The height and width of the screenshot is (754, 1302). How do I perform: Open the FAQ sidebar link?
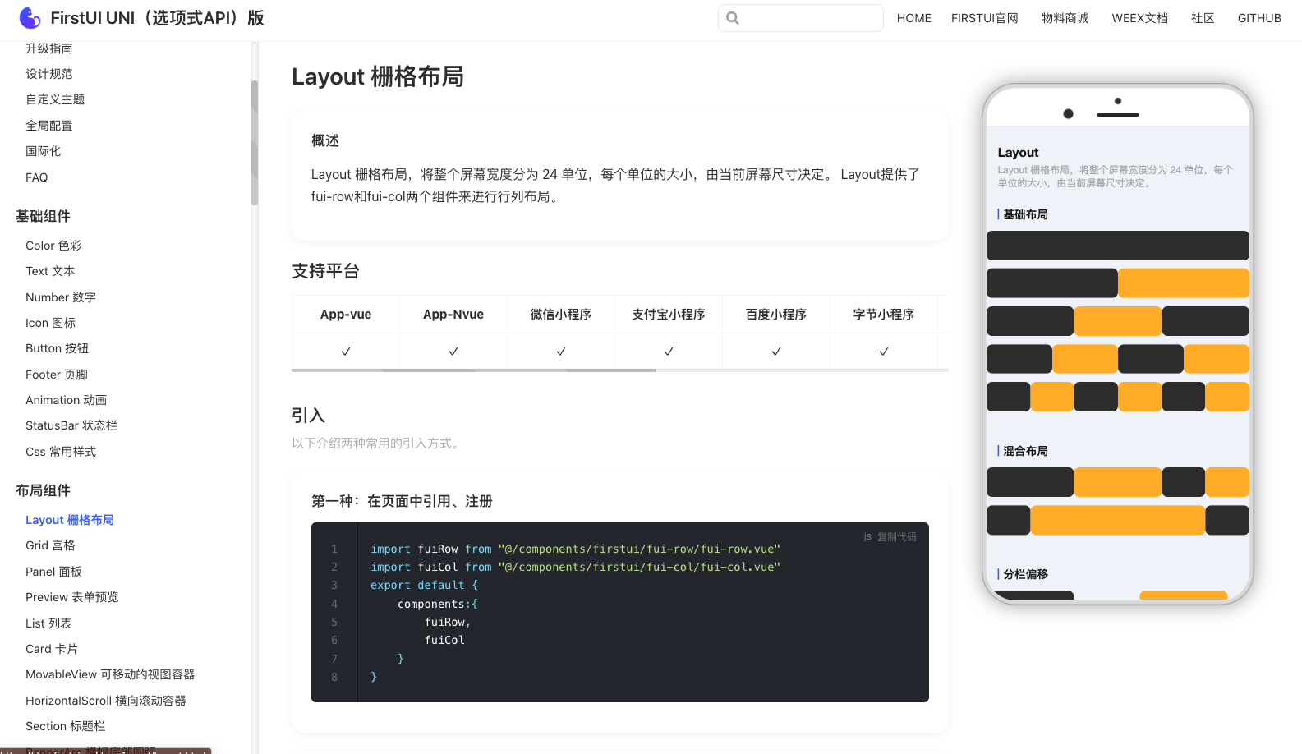pyautogui.click(x=37, y=177)
